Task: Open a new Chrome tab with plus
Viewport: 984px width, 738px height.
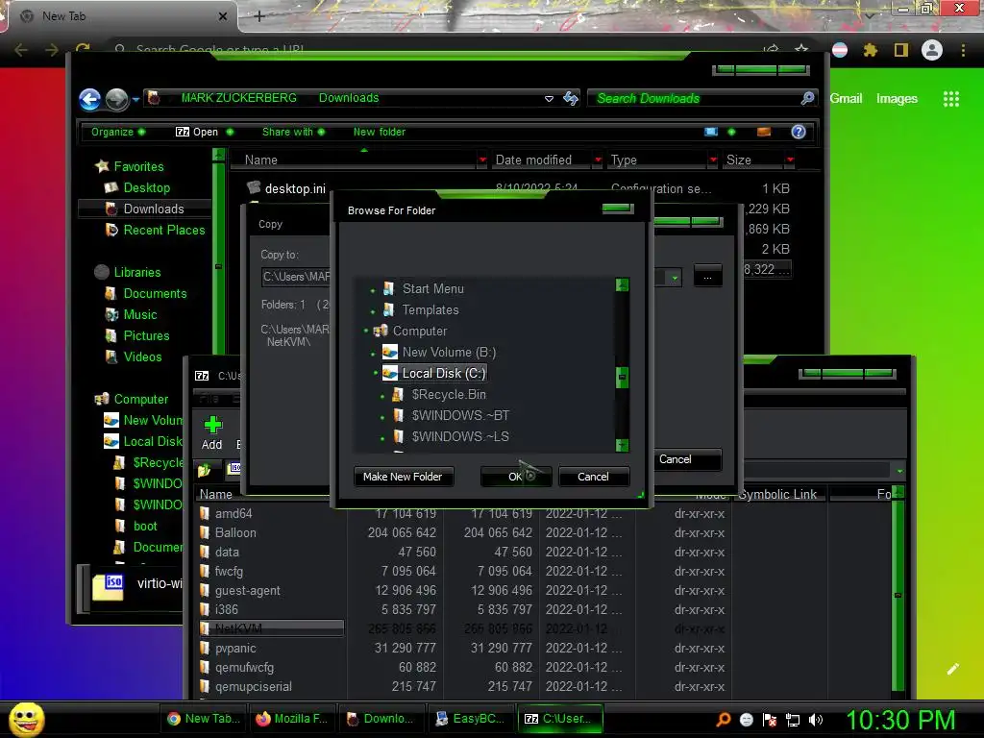Action: point(259,16)
